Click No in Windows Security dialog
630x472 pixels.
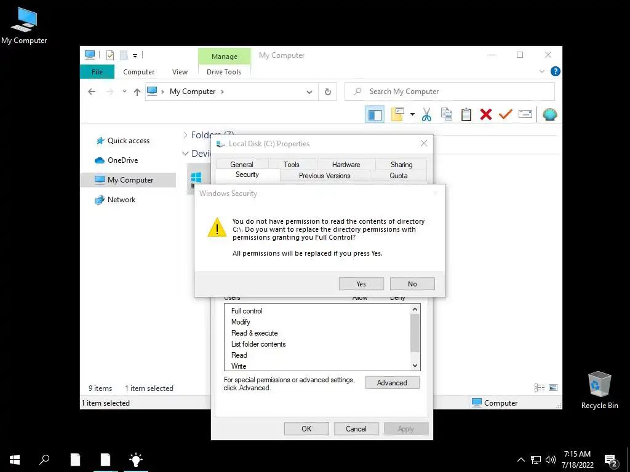(x=412, y=284)
